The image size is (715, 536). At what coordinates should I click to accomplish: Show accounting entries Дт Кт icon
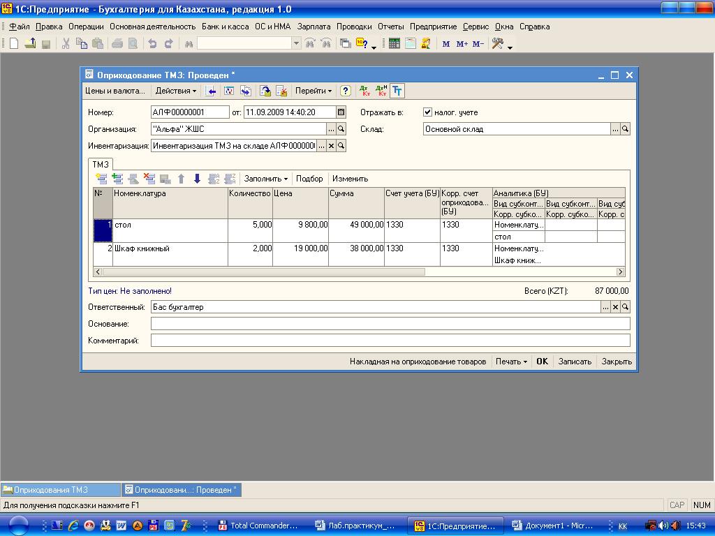pos(364,91)
